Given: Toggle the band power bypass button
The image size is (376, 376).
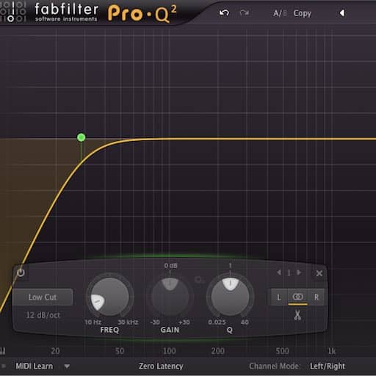Looking at the screenshot, I should tap(21, 272).
